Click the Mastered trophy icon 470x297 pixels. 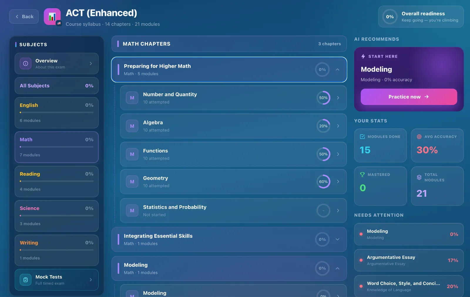(362, 174)
